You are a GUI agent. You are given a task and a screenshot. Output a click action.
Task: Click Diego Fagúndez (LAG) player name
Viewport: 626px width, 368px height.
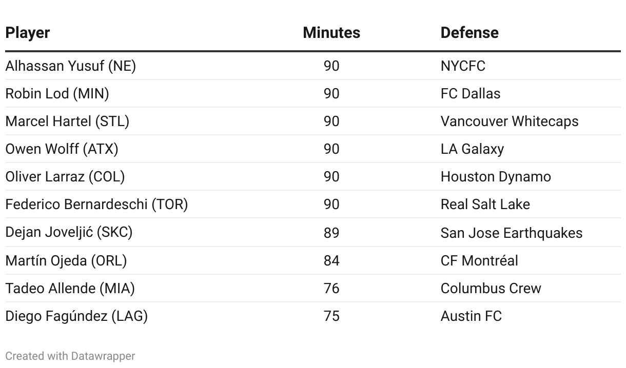[x=76, y=316]
